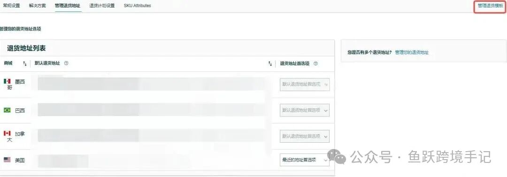The height and width of the screenshot is (177, 507).
Task: Go to the 退货计划设置 tab
Action: coord(102,6)
